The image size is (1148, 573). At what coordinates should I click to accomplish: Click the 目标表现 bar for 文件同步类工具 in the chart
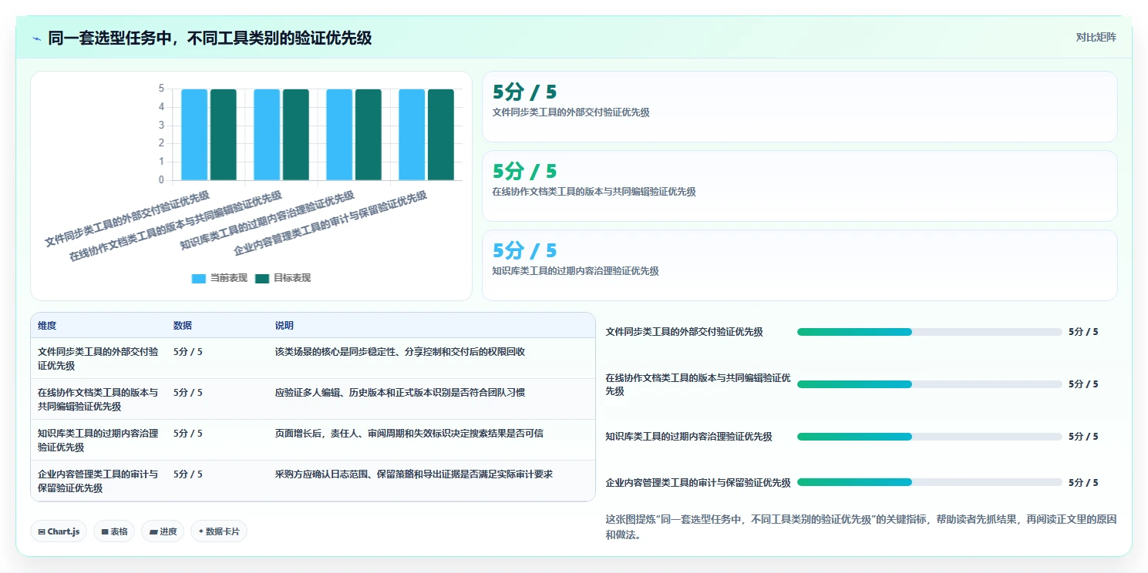[x=224, y=135]
